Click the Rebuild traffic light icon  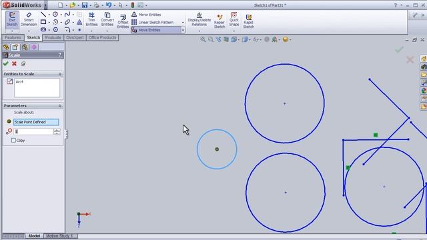133,5
